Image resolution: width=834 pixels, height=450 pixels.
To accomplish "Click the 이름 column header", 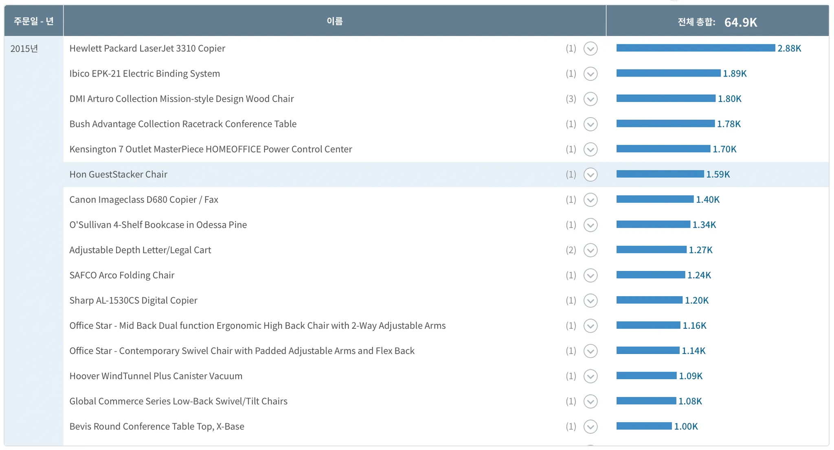I will [x=335, y=21].
